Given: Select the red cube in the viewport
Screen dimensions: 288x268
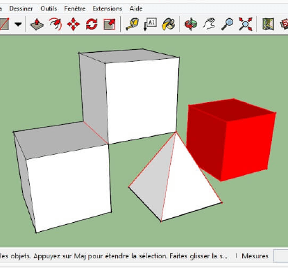Looking at the screenshot, I should click(231, 140).
